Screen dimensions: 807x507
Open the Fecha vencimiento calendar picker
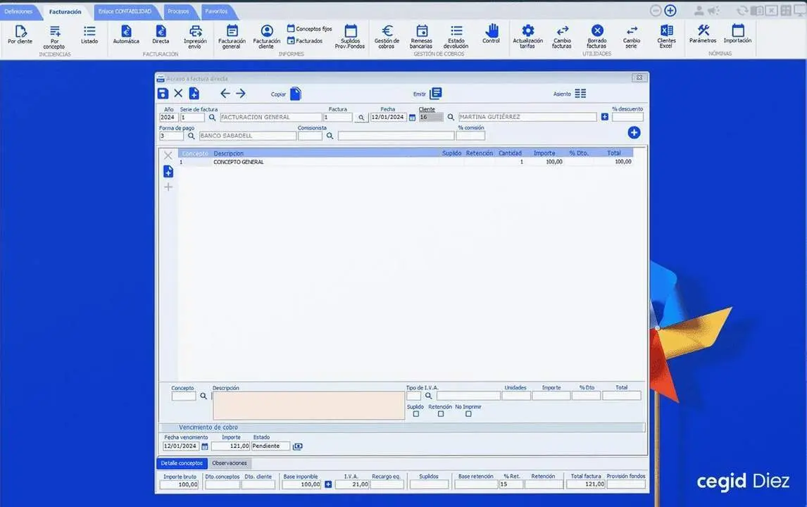(205, 446)
